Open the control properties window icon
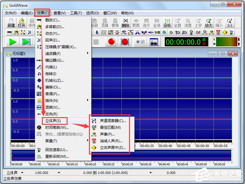The image size is (245, 184). tap(154, 42)
